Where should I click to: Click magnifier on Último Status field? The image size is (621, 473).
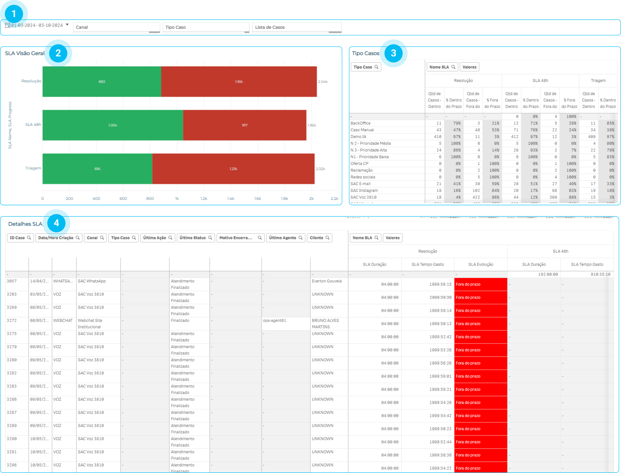(x=210, y=238)
